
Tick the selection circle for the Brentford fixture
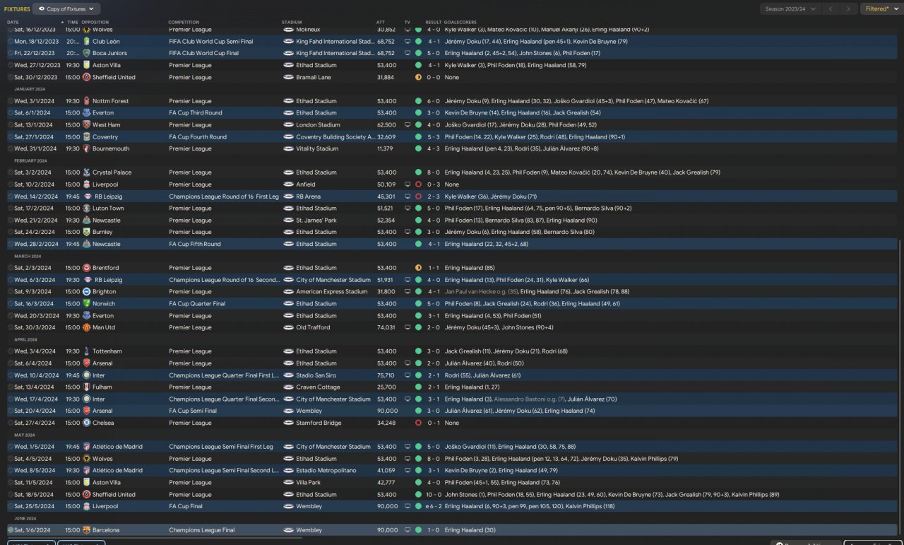click(11, 268)
